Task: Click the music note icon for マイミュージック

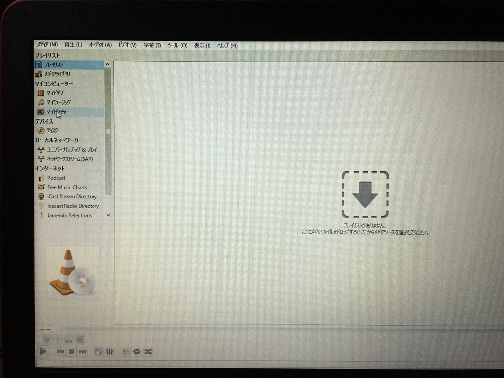Action: coord(41,102)
